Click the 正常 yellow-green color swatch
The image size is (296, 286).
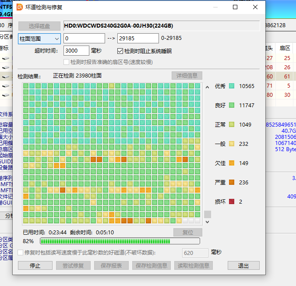(232, 124)
